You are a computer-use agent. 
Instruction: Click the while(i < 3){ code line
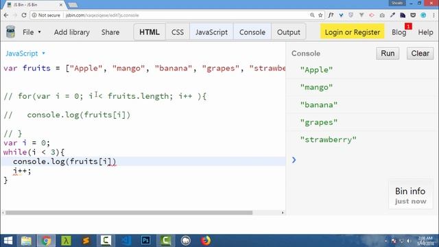[x=34, y=152]
